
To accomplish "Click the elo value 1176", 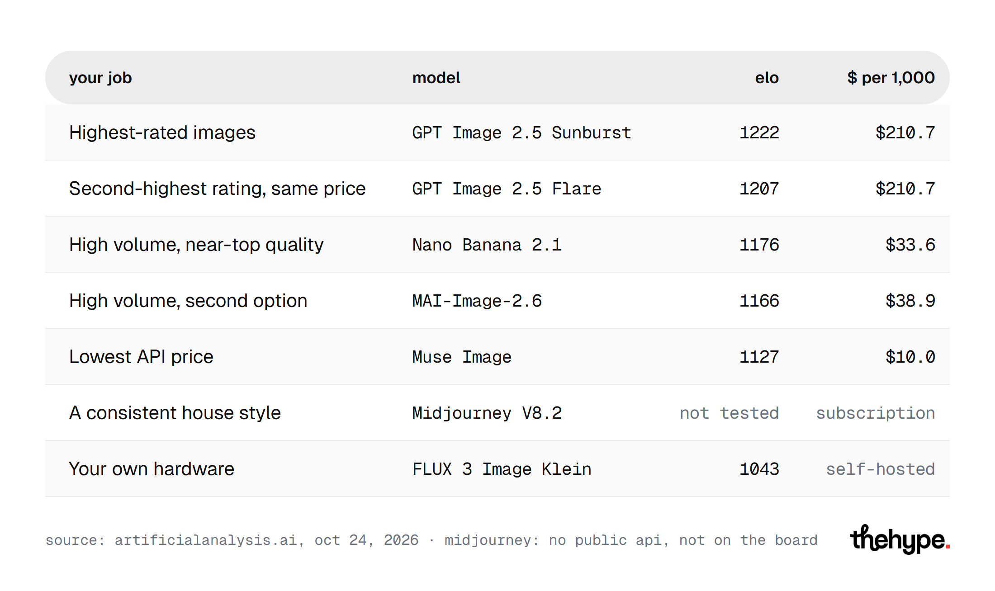I will pyautogui.click(x=759, y=245).
